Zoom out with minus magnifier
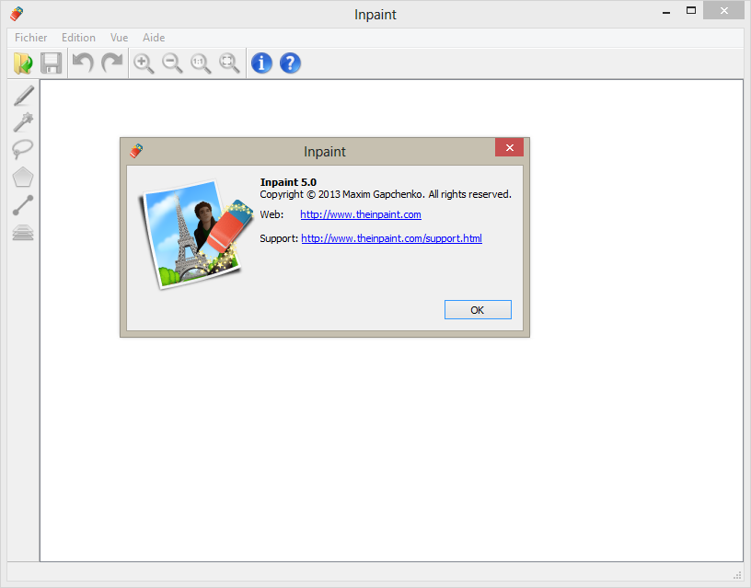 click(172, 63)
